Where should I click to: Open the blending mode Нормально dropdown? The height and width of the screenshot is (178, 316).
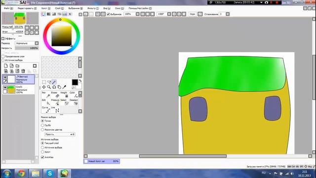click(27, 43)
